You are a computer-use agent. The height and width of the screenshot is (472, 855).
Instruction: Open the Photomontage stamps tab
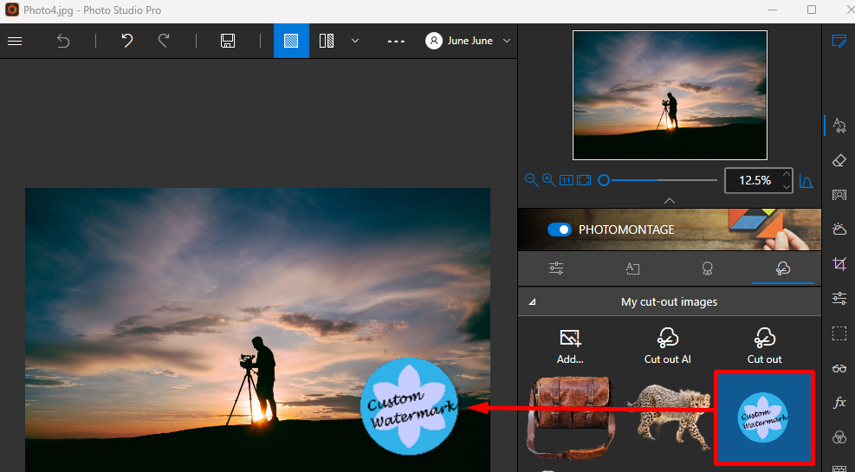pyautogui.click(x=707, y=268)
